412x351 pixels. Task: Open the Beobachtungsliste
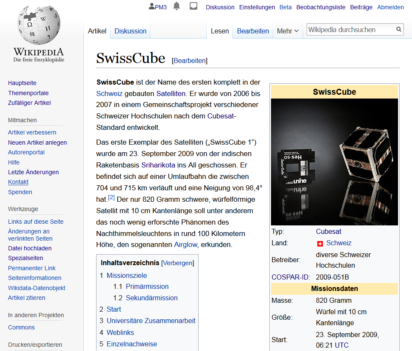pyautogui.click(x=321, y=7)
